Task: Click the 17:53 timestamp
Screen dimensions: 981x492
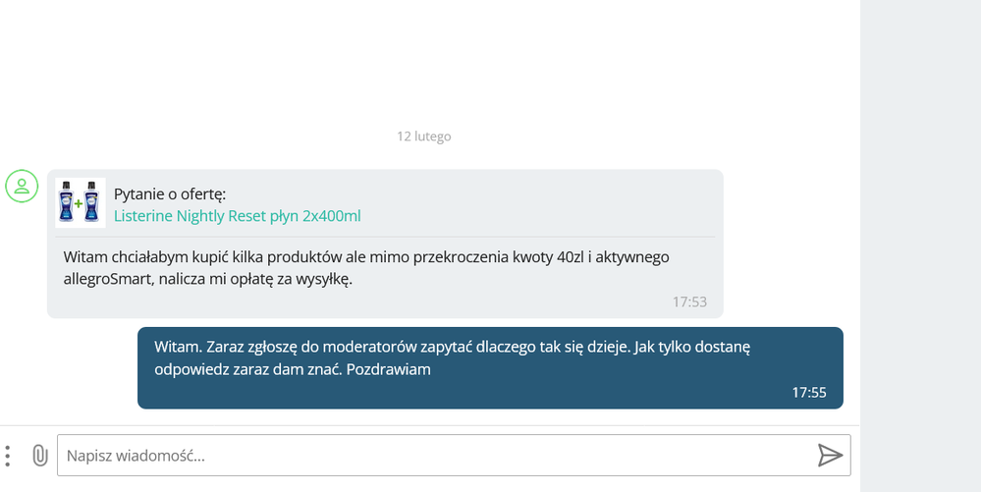Action: [x=689, y=301]
